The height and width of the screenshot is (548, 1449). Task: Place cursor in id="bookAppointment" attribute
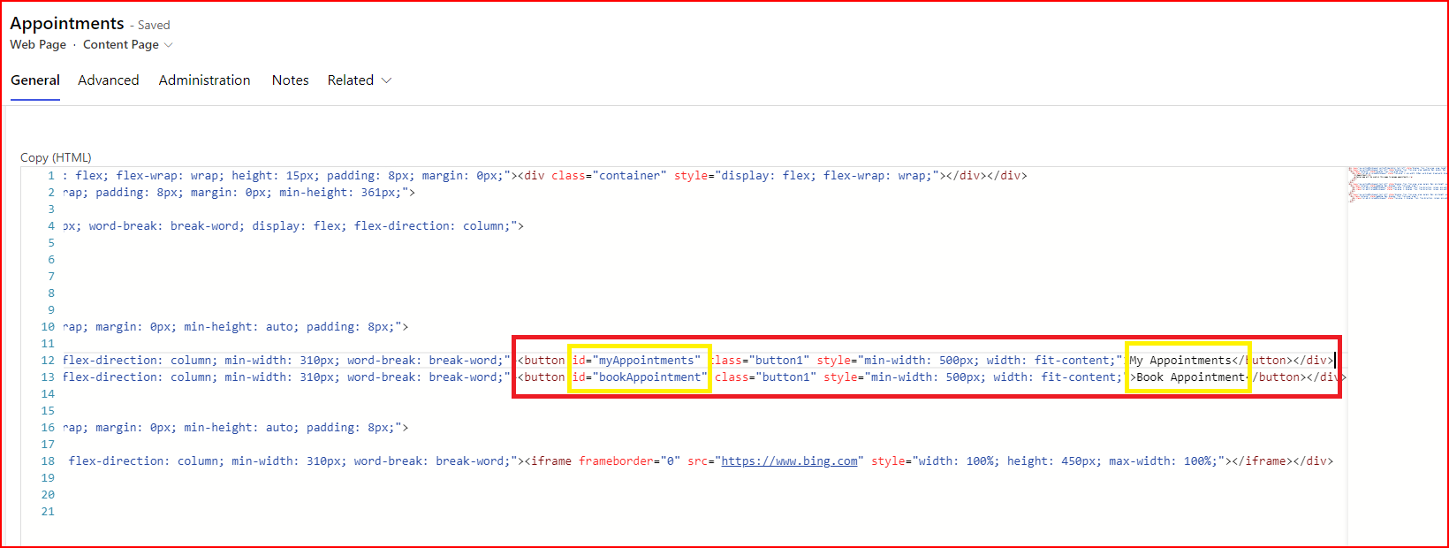point(641,377)
